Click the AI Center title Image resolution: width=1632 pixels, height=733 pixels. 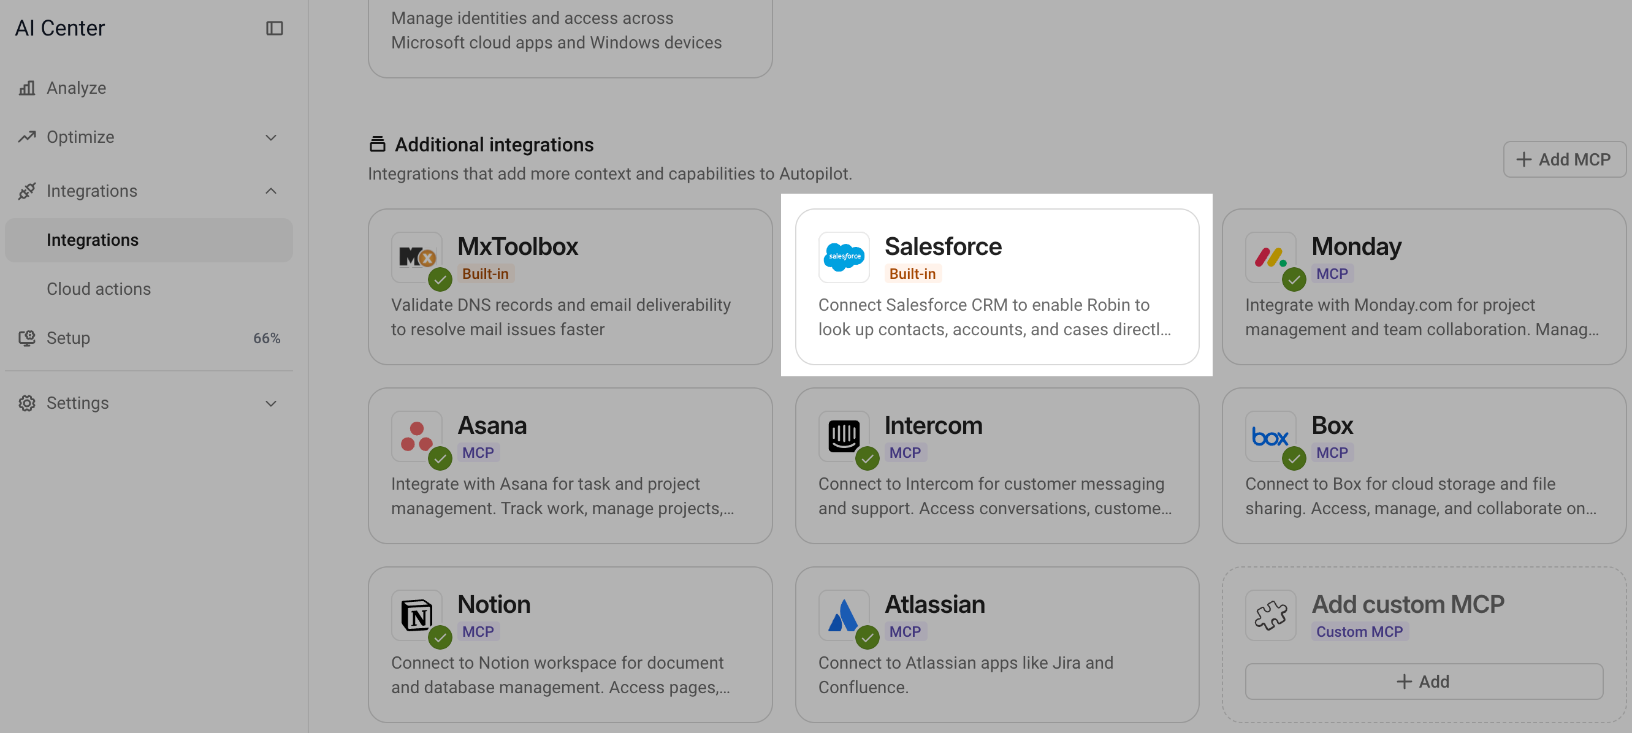tap(59, 29)
